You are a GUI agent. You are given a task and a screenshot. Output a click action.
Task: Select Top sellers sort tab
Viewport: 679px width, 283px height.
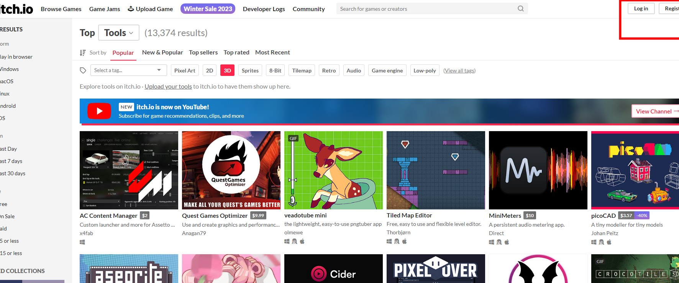tap(203, 52)
